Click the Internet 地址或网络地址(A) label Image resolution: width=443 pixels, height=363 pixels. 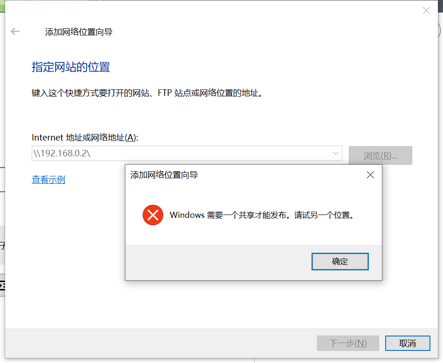pyautogui.click(x=85, y=138)
